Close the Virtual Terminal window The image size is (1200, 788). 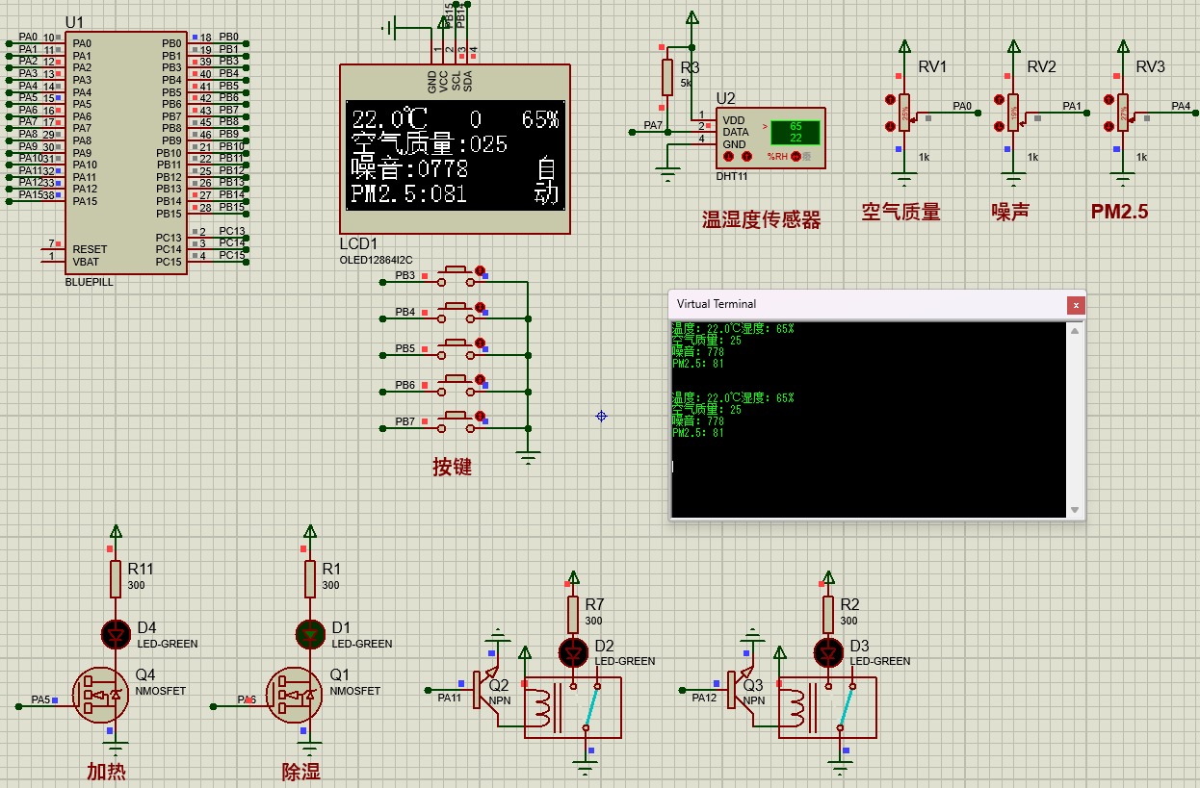click(x=1076, y=304)
